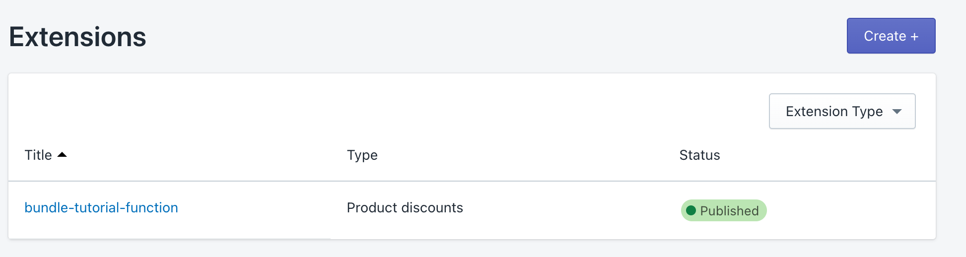Select the Title header label text
The image size is (966, 257).
[39, 155]
